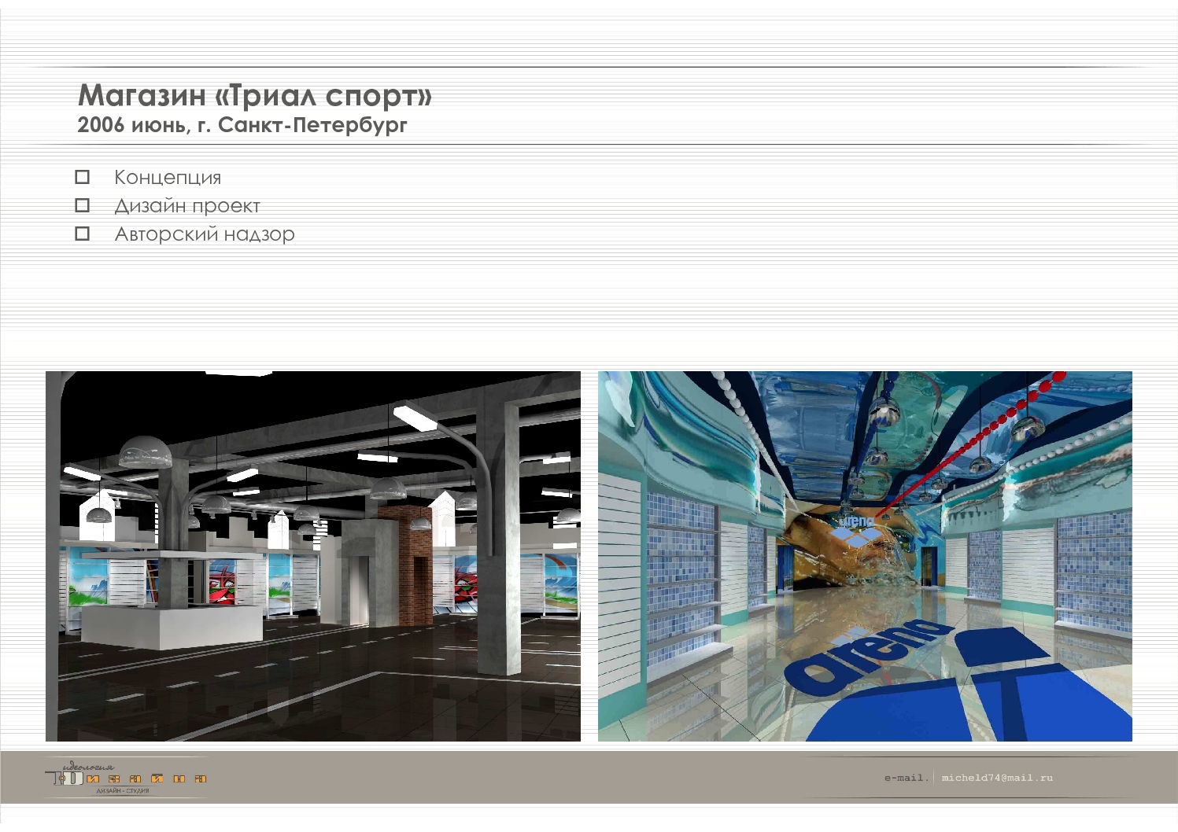1178x832 pixels.
Task: Select the heading "Магазин «Триал спорт»"
Action: 255,95
